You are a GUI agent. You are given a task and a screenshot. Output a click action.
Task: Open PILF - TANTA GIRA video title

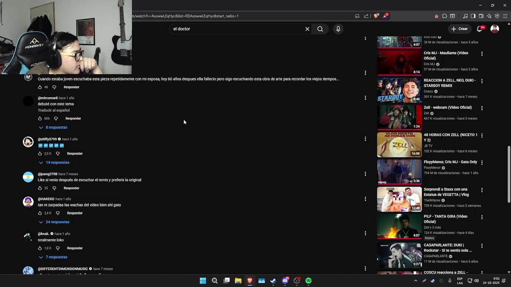tap(446, 219)
